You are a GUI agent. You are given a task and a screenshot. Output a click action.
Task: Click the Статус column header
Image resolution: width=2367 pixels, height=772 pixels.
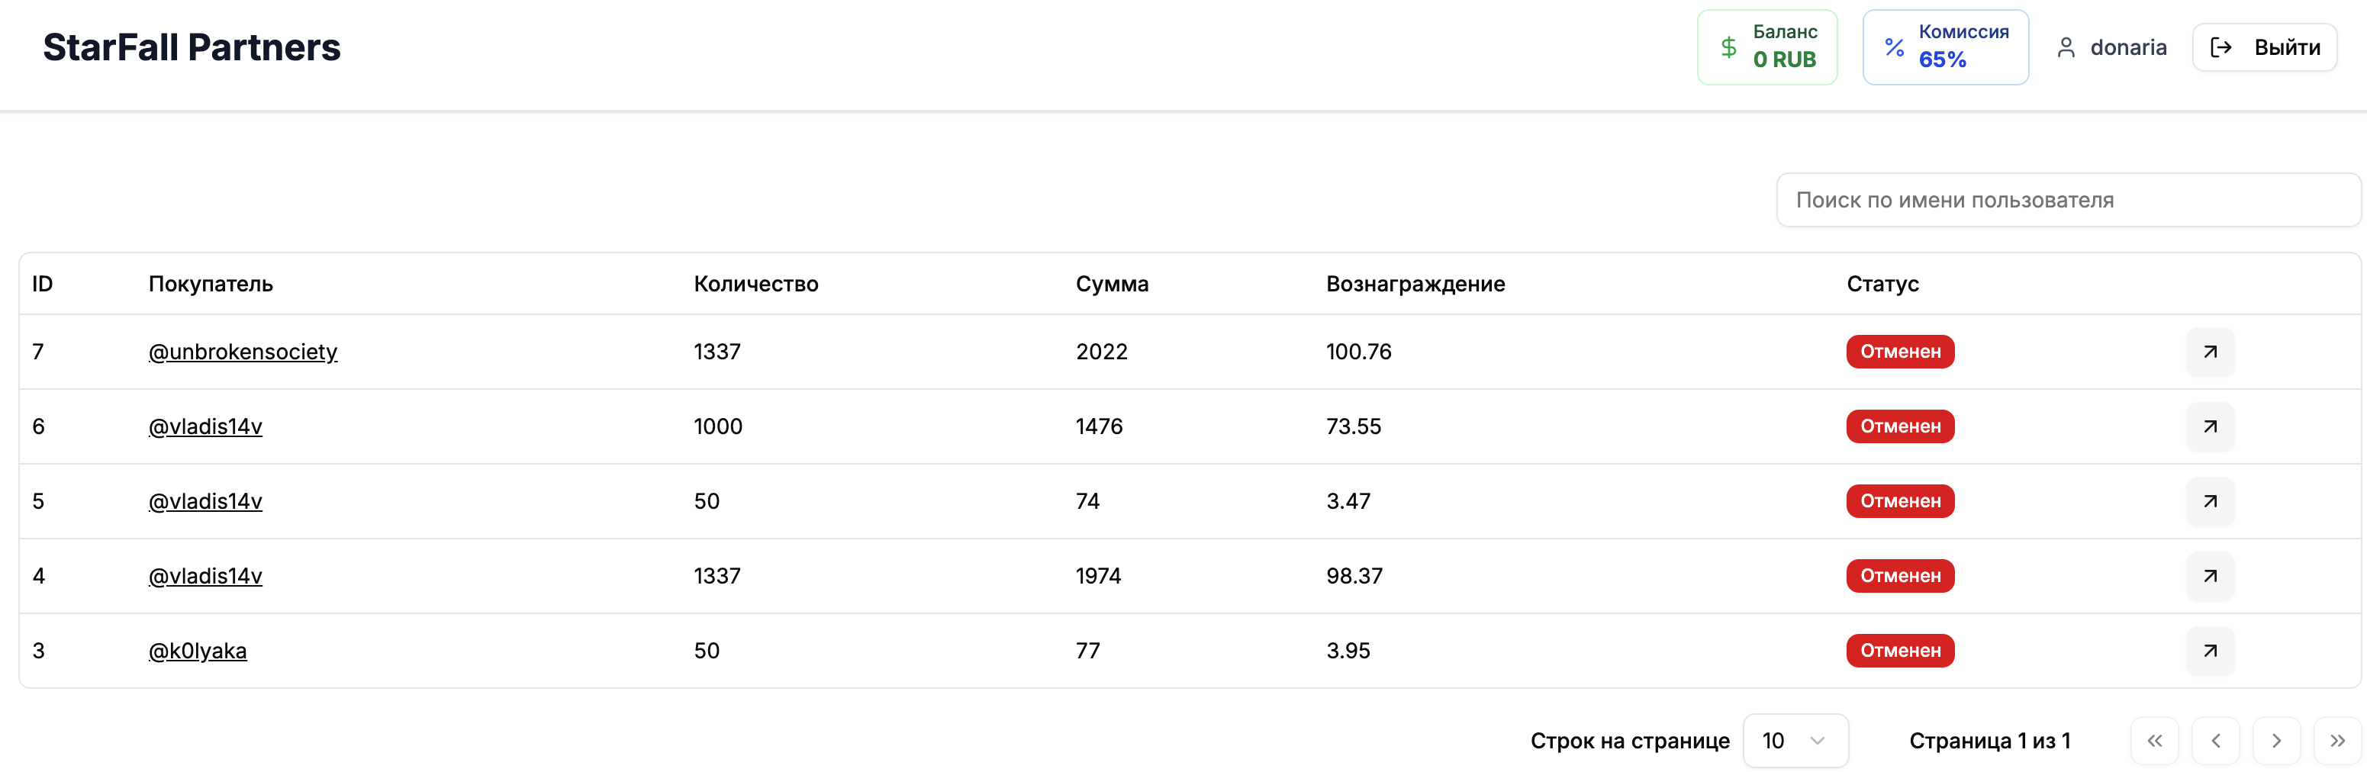1882,284
